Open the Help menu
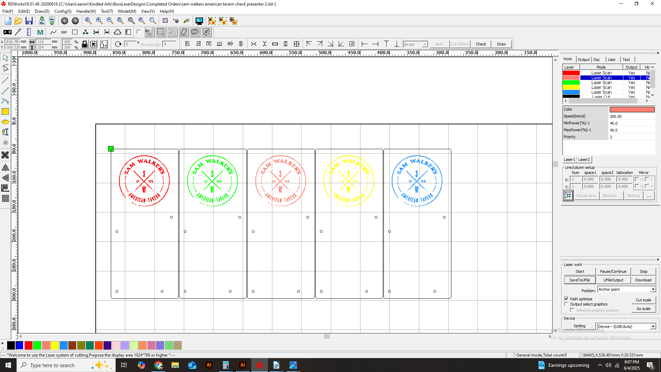This screenshot has height=372, width=661. tap(167, 11)
